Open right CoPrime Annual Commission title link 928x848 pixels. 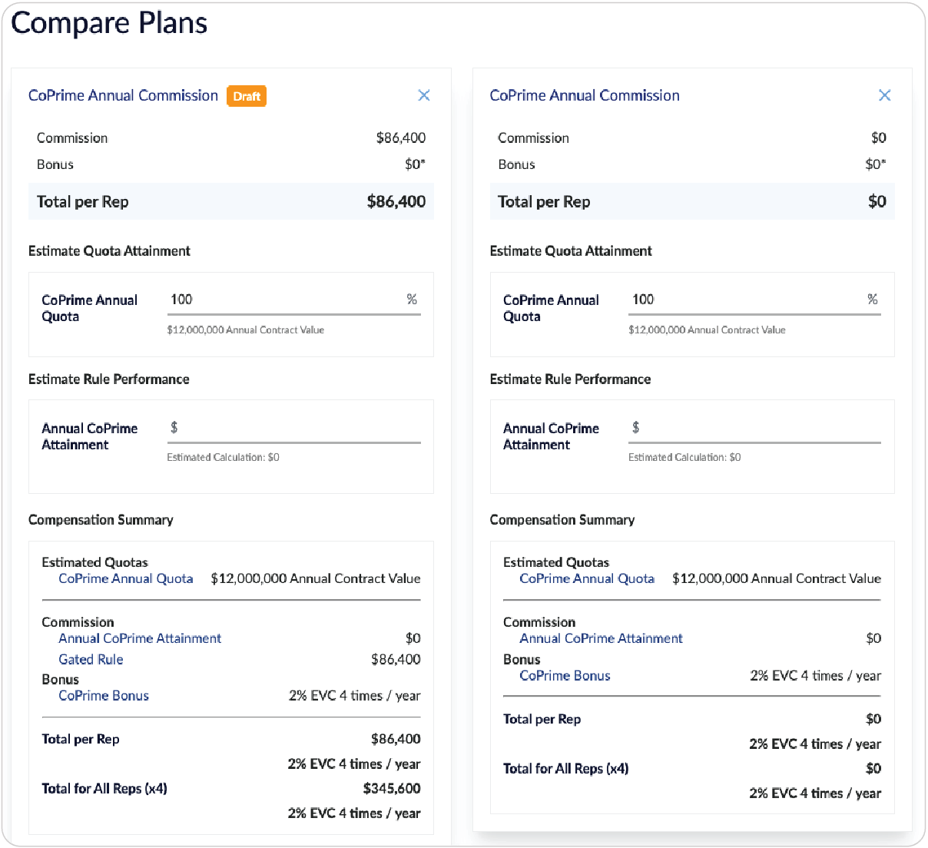tap(585, 95)
